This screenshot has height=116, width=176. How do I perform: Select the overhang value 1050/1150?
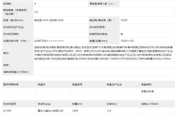pyautogui.click(x=127, y=41)
